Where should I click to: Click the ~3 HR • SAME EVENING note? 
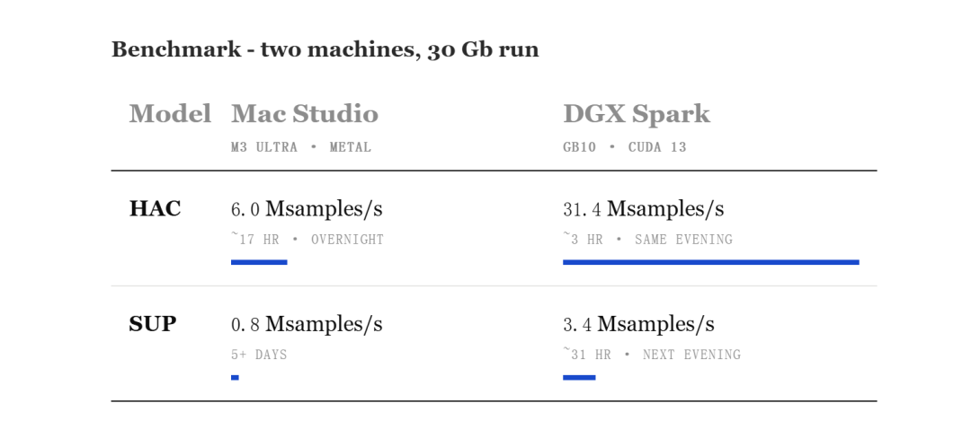point(647,240)
